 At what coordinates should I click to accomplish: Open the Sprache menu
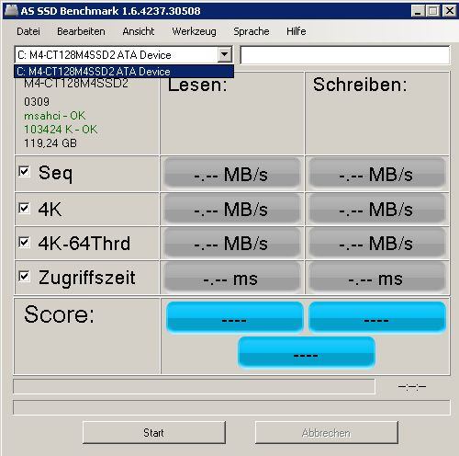coord(252,31)
